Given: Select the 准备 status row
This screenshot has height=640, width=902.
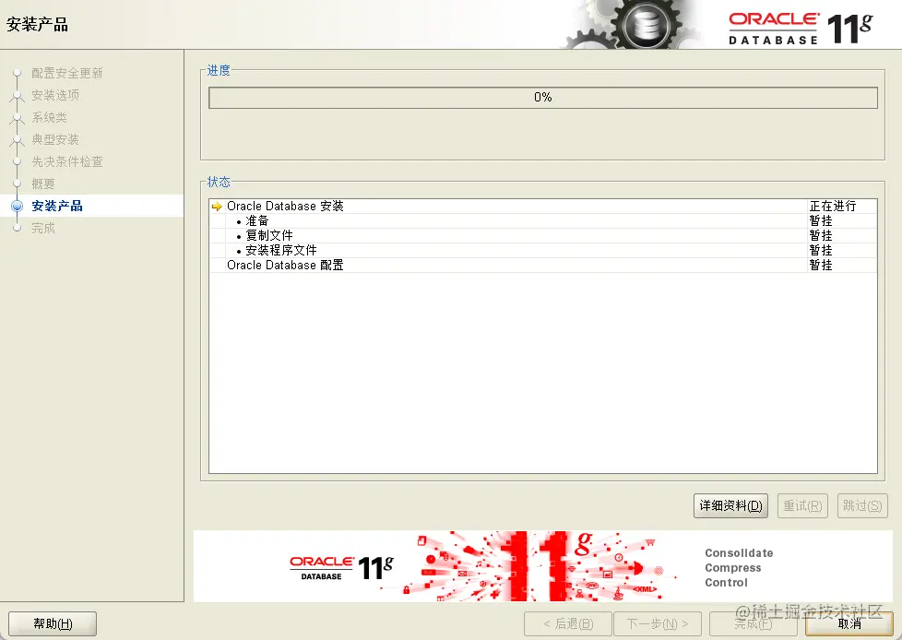Looking at the screenshot, I should point(543,220).
